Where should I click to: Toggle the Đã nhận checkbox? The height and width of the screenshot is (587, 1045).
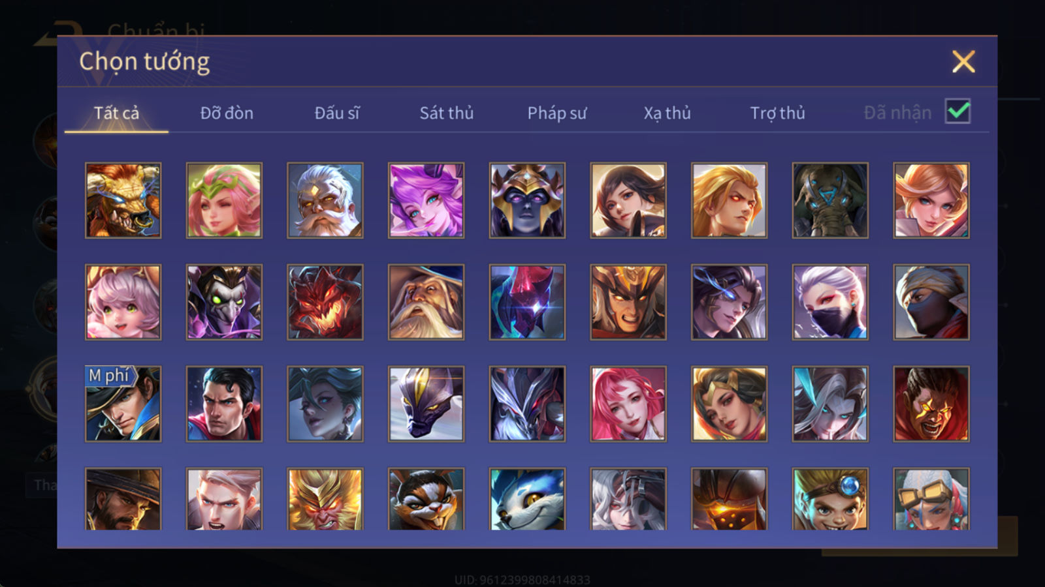point(957,112)
